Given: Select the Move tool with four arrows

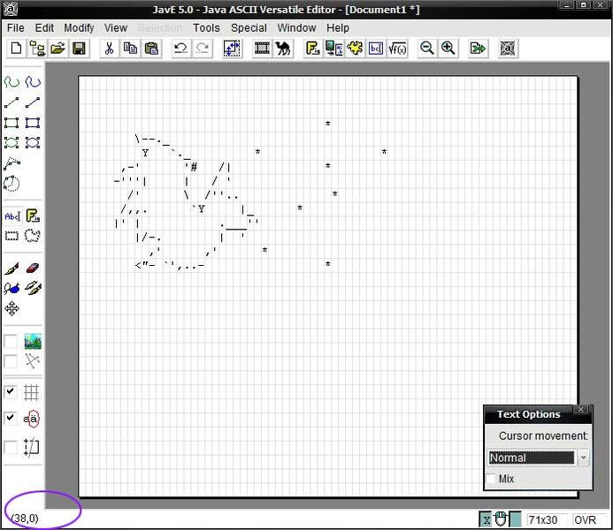Looking at the screenshot, I should 11,308.
